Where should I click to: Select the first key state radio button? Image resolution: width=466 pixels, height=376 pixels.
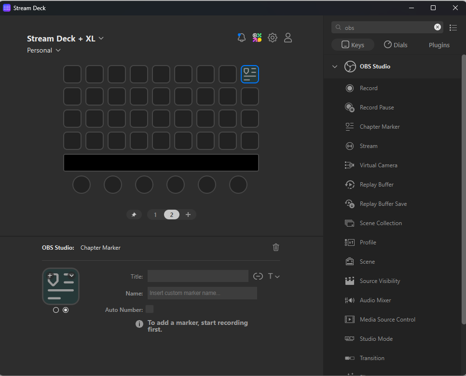coord(56,310)
